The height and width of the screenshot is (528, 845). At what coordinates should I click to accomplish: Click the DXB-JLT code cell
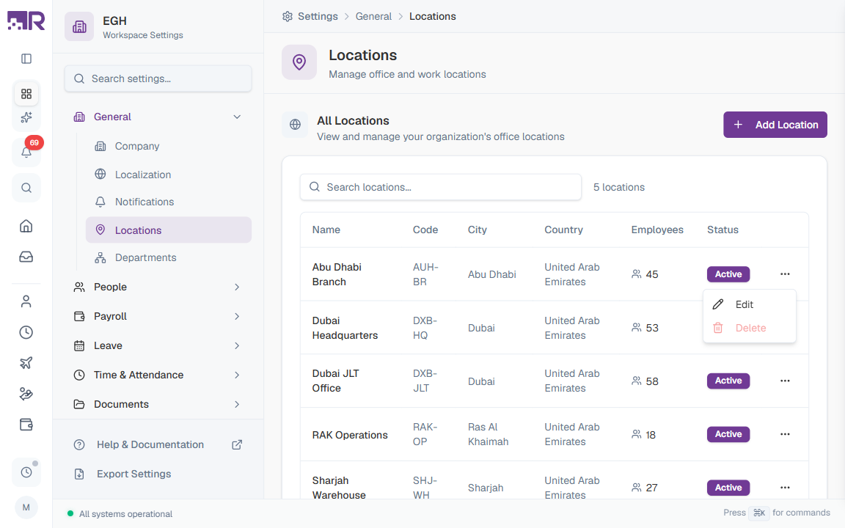click(425, 381)
